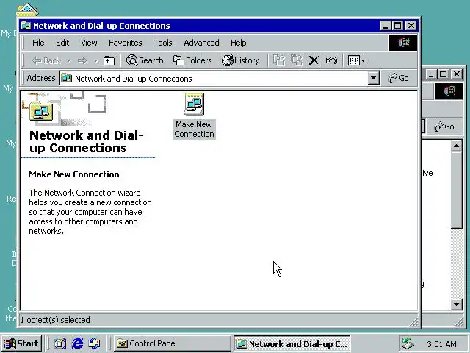Close the Network and Dial-up Connections window

411,26
